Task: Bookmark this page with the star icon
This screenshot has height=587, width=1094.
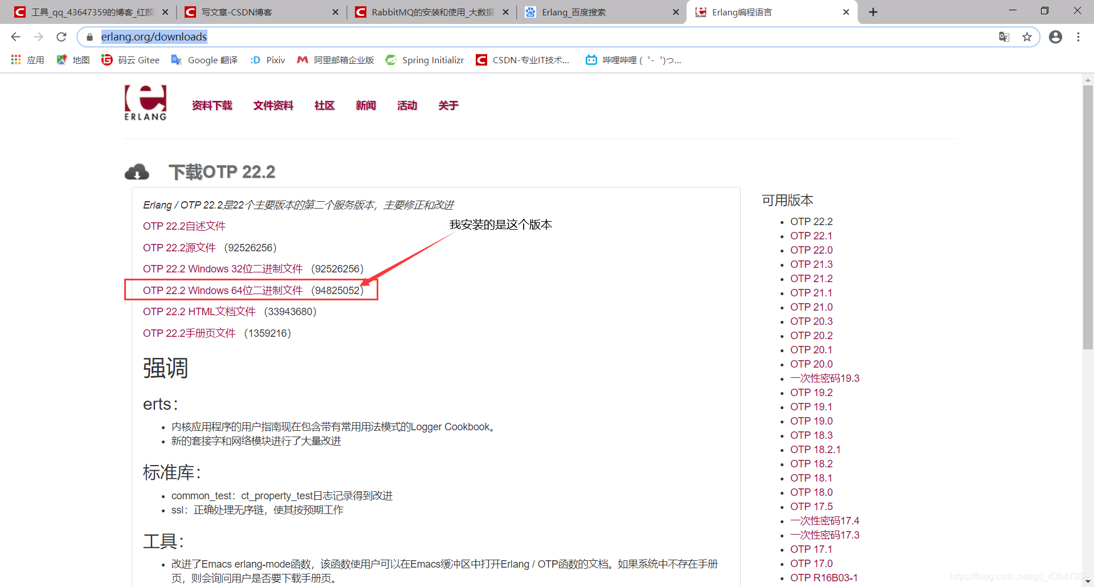Action: pyautogui.click(x=1027, y=37)
